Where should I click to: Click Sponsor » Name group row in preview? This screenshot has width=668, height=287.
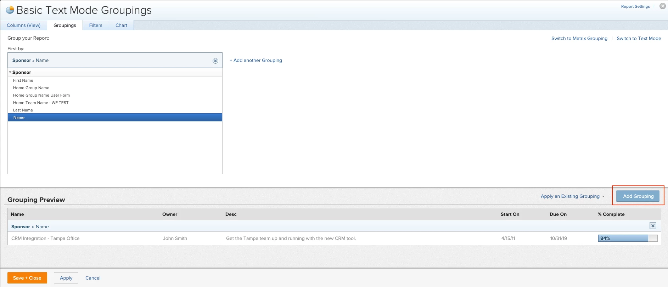[x=334, y=226]
